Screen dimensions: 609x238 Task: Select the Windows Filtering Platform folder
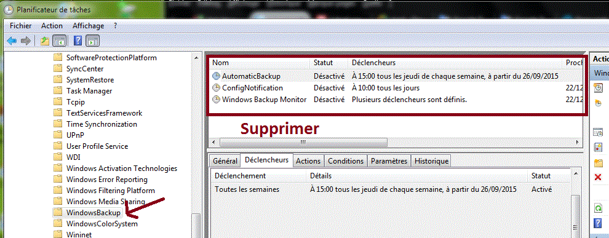pos(111,191)
